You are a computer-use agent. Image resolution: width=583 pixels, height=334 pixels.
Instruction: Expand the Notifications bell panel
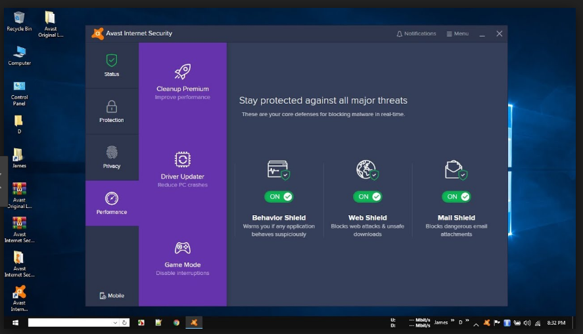click(416, 33)
